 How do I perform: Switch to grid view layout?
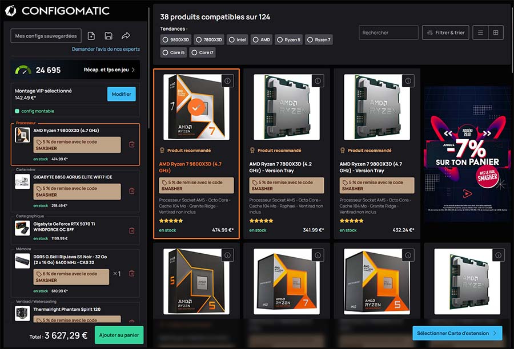(x=496, y=33)
